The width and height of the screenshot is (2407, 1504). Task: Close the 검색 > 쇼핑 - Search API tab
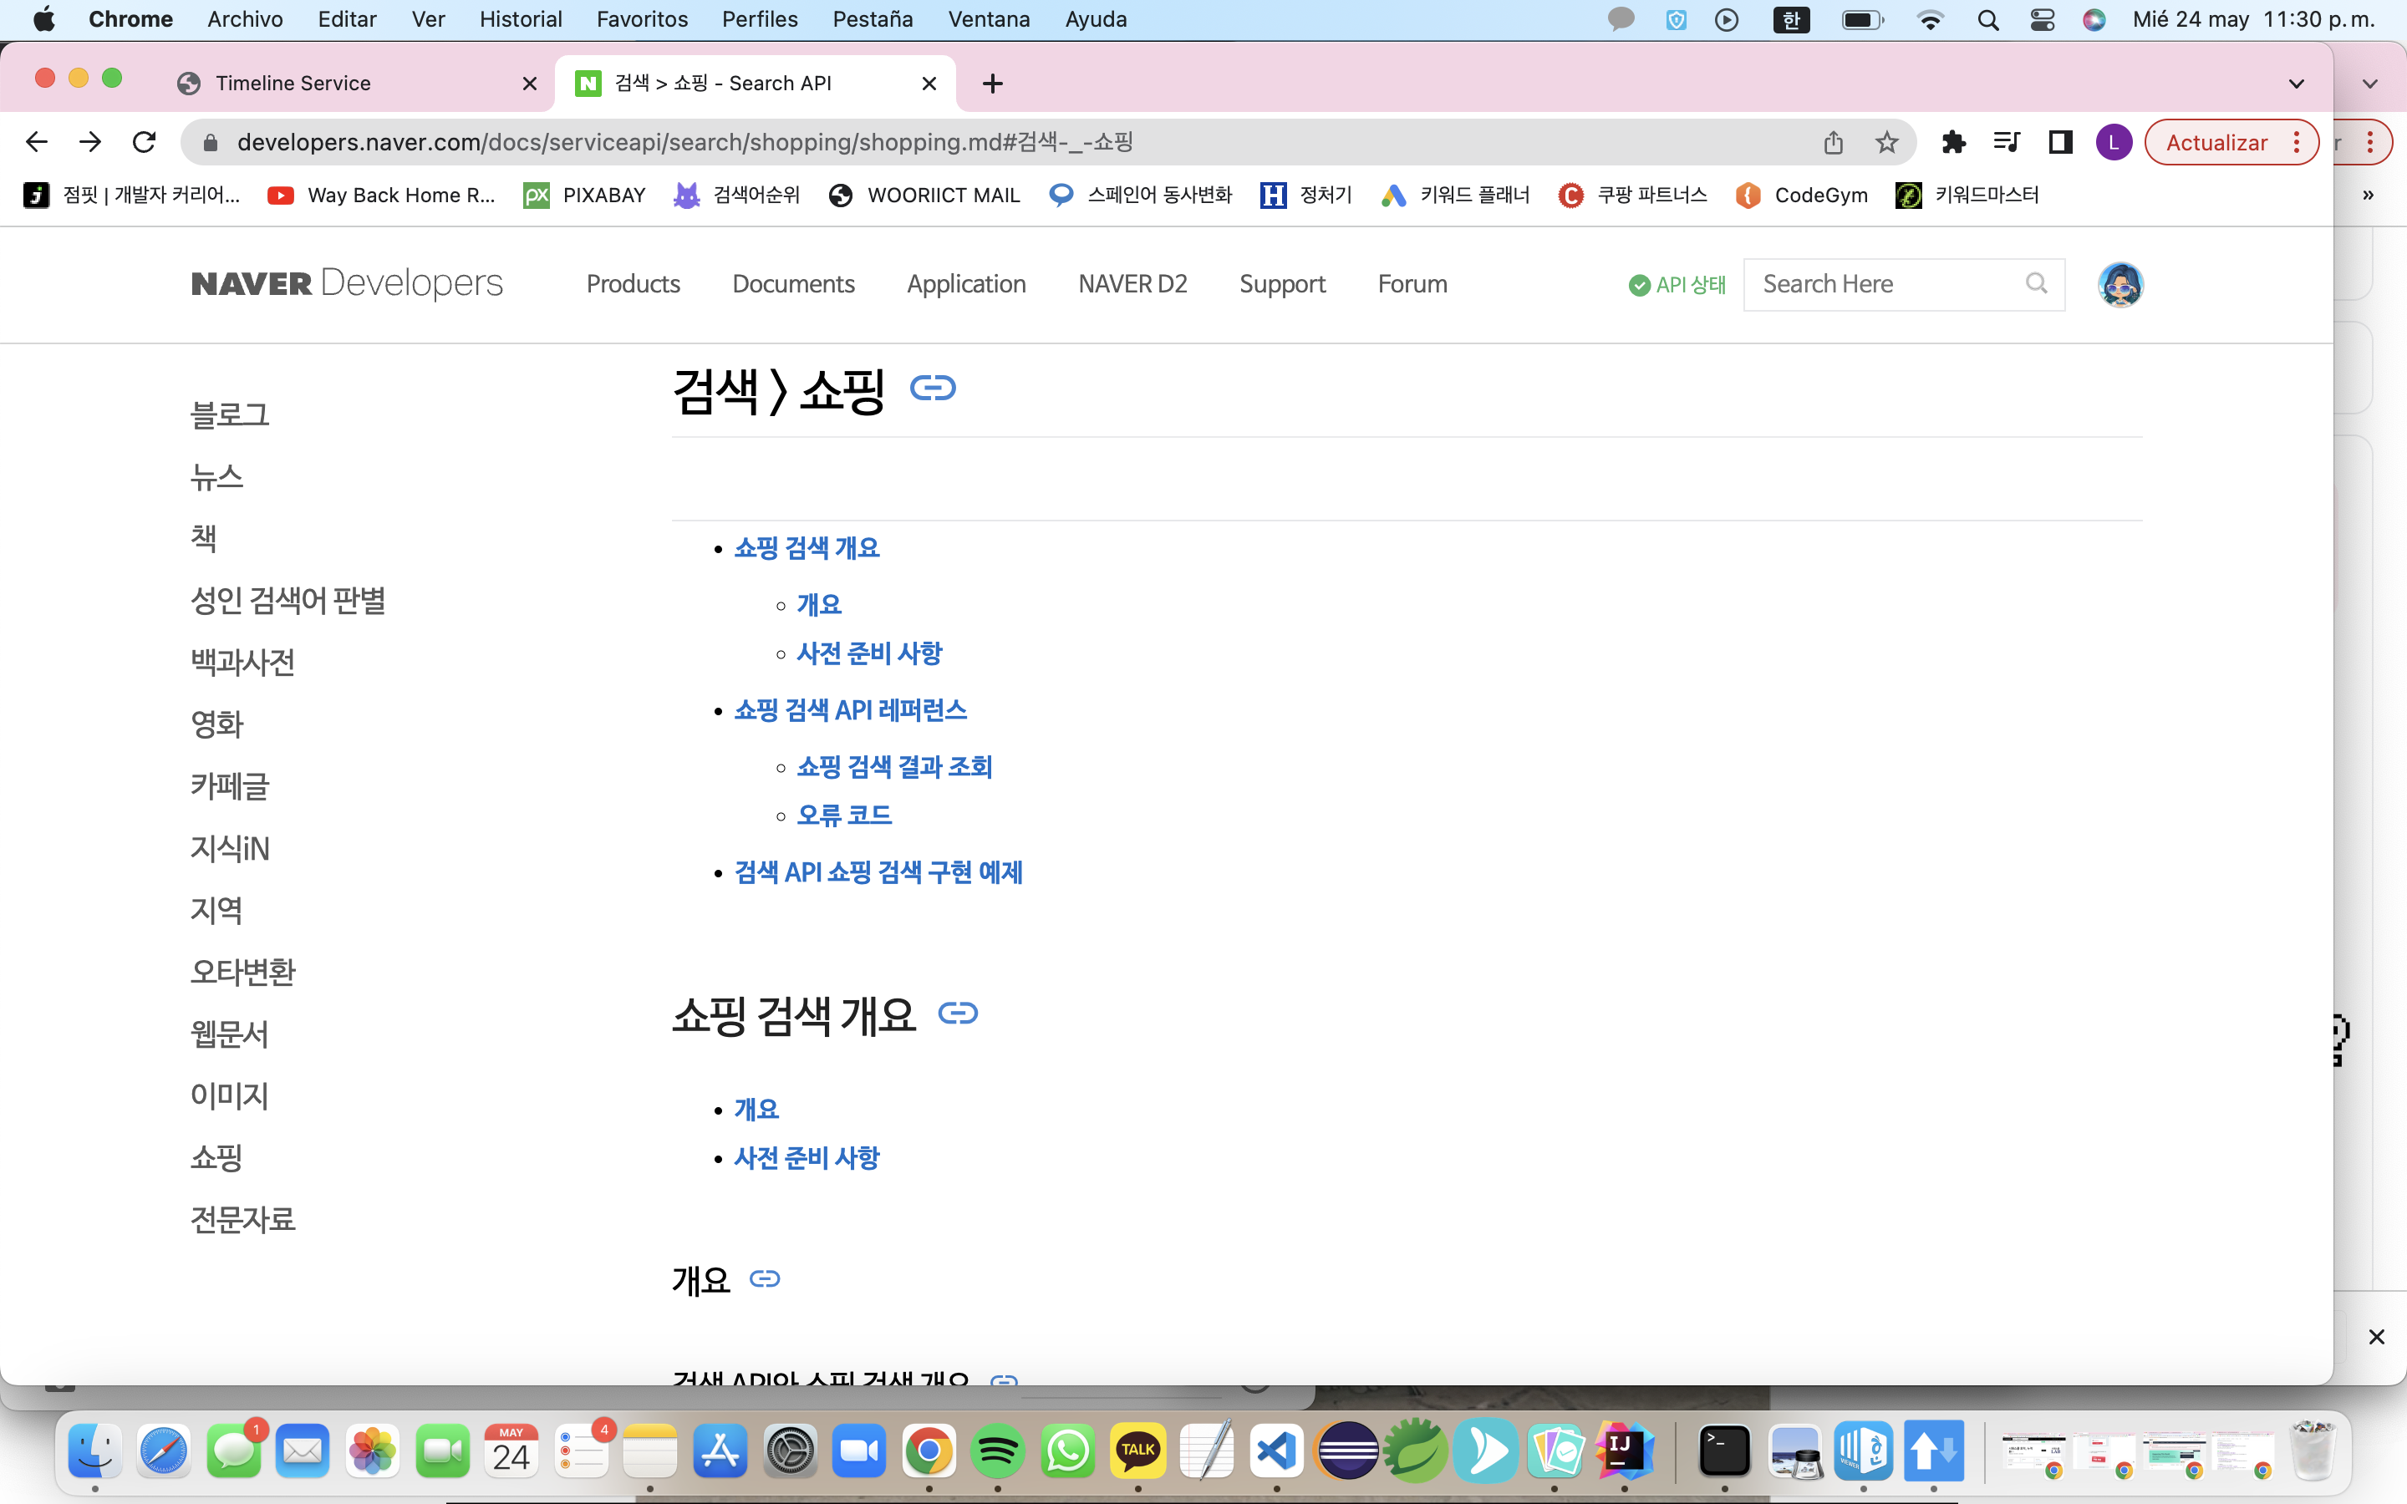[x=929, y=84]
